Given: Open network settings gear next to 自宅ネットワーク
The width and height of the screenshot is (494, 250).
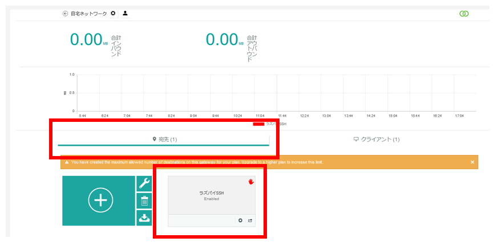Looking at the screenshot, I should tap(113, 13).
